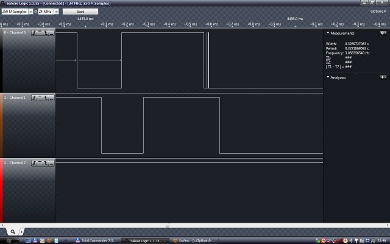Switch to Total Commander in taskbar
Screen dimensions: 390x244
click(96, 240)
